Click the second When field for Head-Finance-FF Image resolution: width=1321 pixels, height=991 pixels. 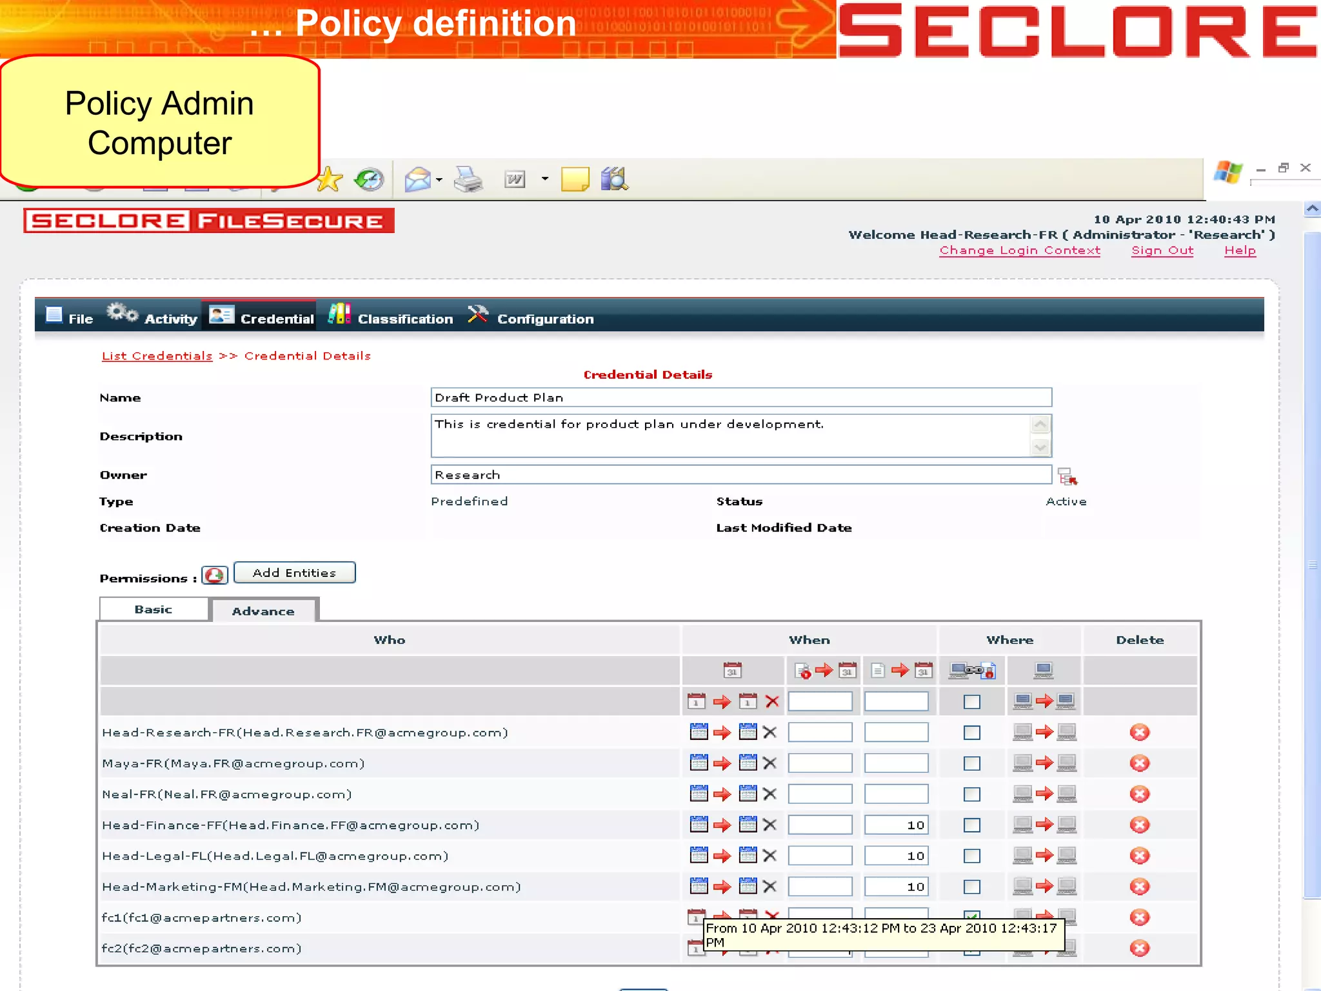tap(897, 825)
